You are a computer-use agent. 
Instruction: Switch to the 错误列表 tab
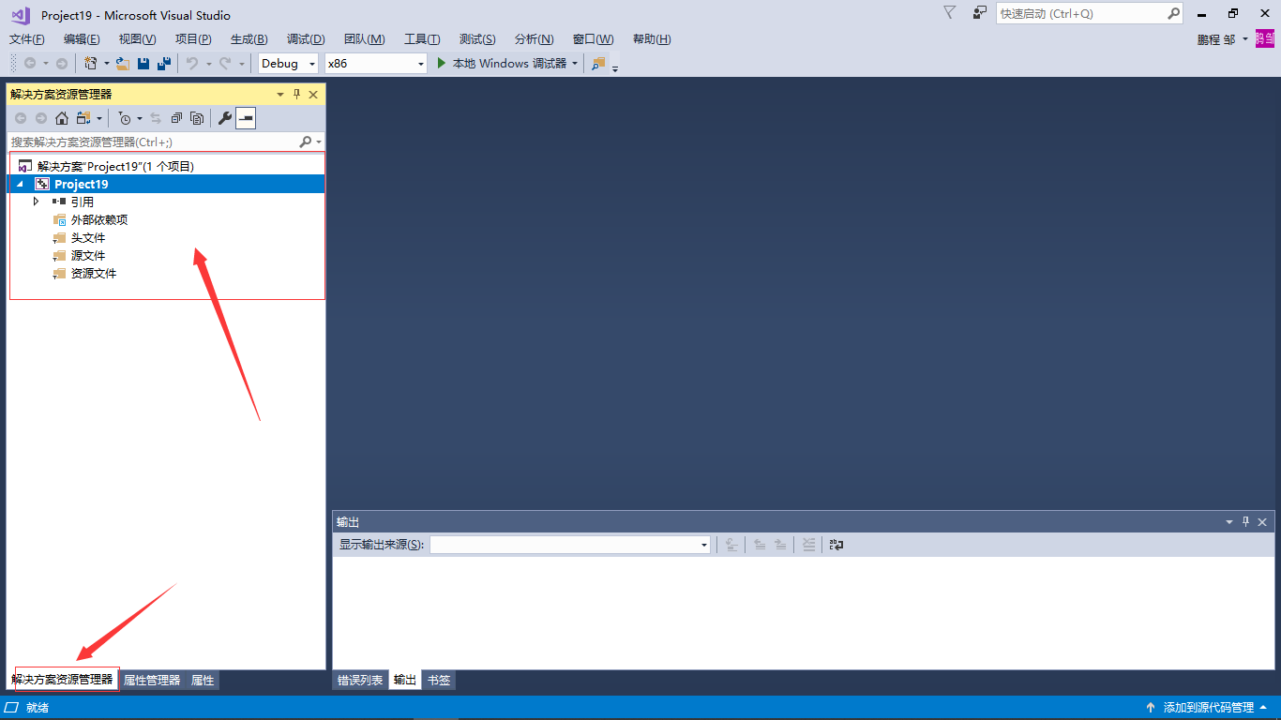point(360,680)
